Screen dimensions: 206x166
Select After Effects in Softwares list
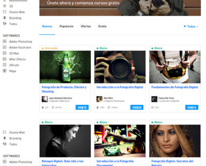pos(17,59)
